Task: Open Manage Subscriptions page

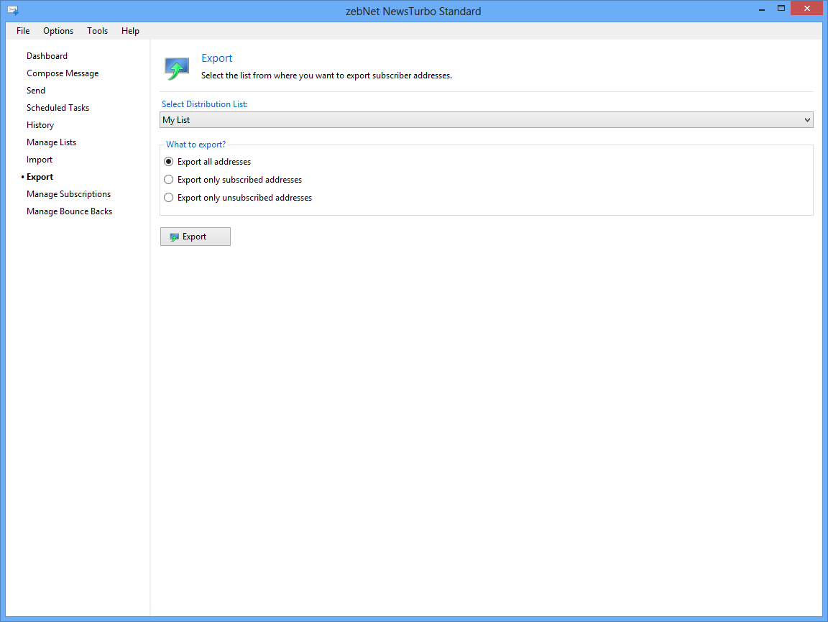Action: [69, 194]
